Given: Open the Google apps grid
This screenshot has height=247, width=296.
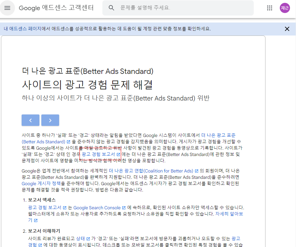Looking at the screenshot, I should [x=270, y=8].
